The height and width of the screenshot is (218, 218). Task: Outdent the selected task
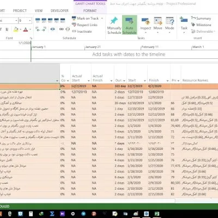coord(38,29)
